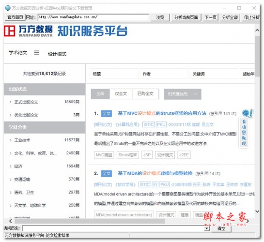Click the J2EE keyword tag

184,155
